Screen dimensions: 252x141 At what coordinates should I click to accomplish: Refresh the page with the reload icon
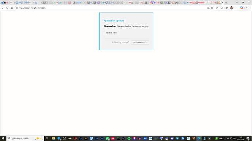tap(7, 8)
